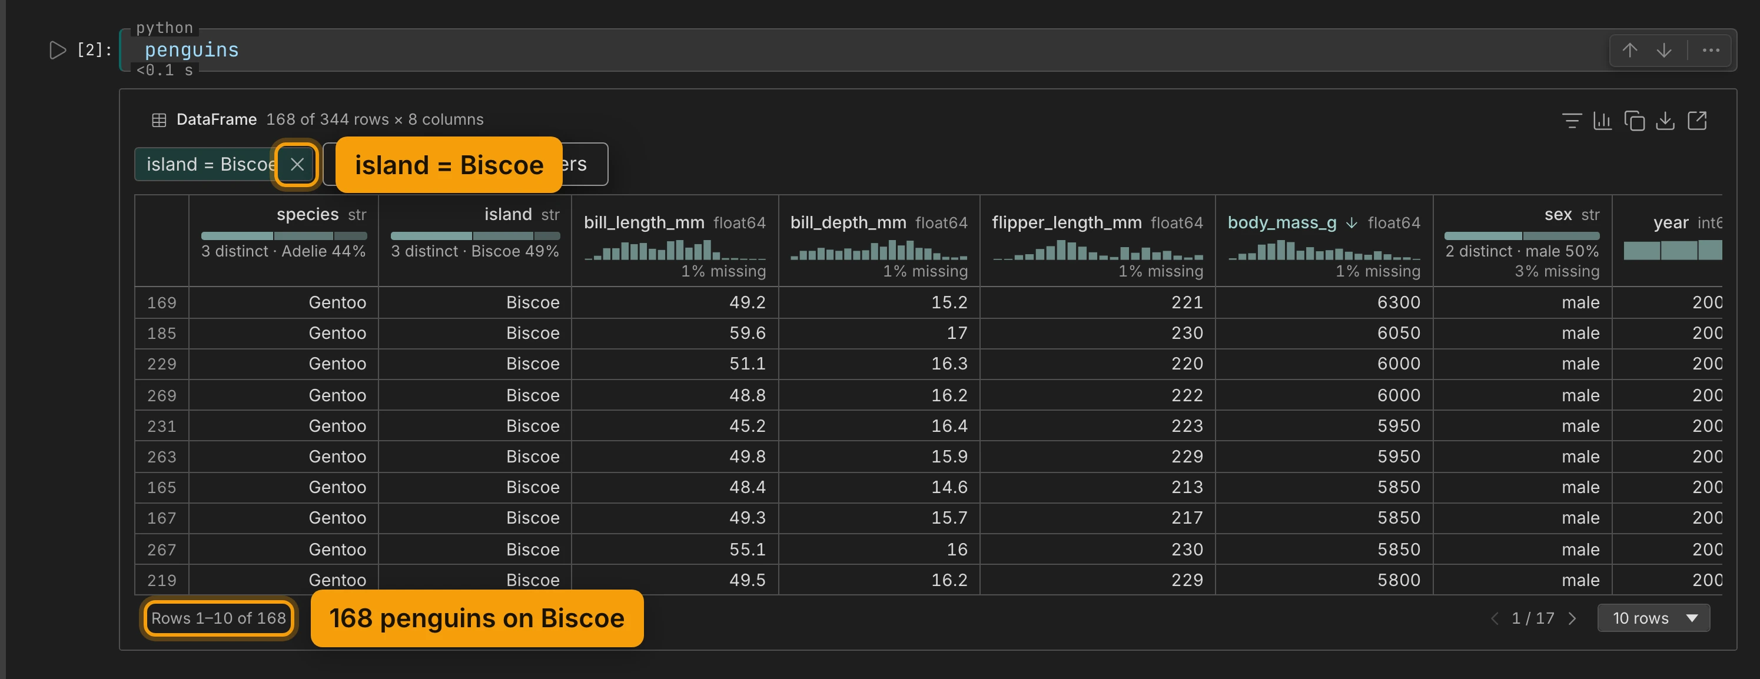Move the cell up with the up arrow
The height and width of the screenshot is (679, 1760).
(1629, 51)
